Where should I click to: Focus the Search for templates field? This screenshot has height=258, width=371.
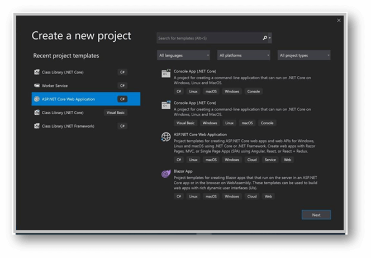click(x=210, y=38)
